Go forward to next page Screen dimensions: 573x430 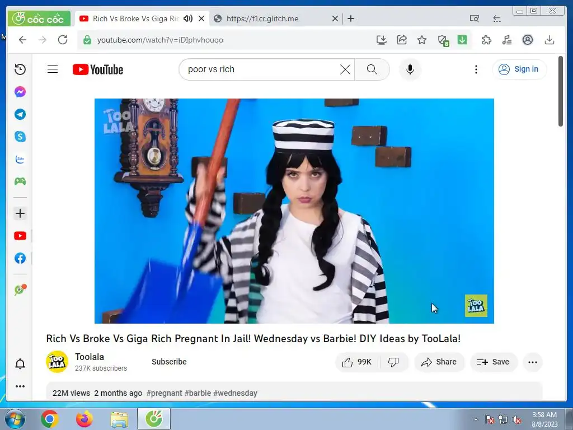click(x=43, y=40)
